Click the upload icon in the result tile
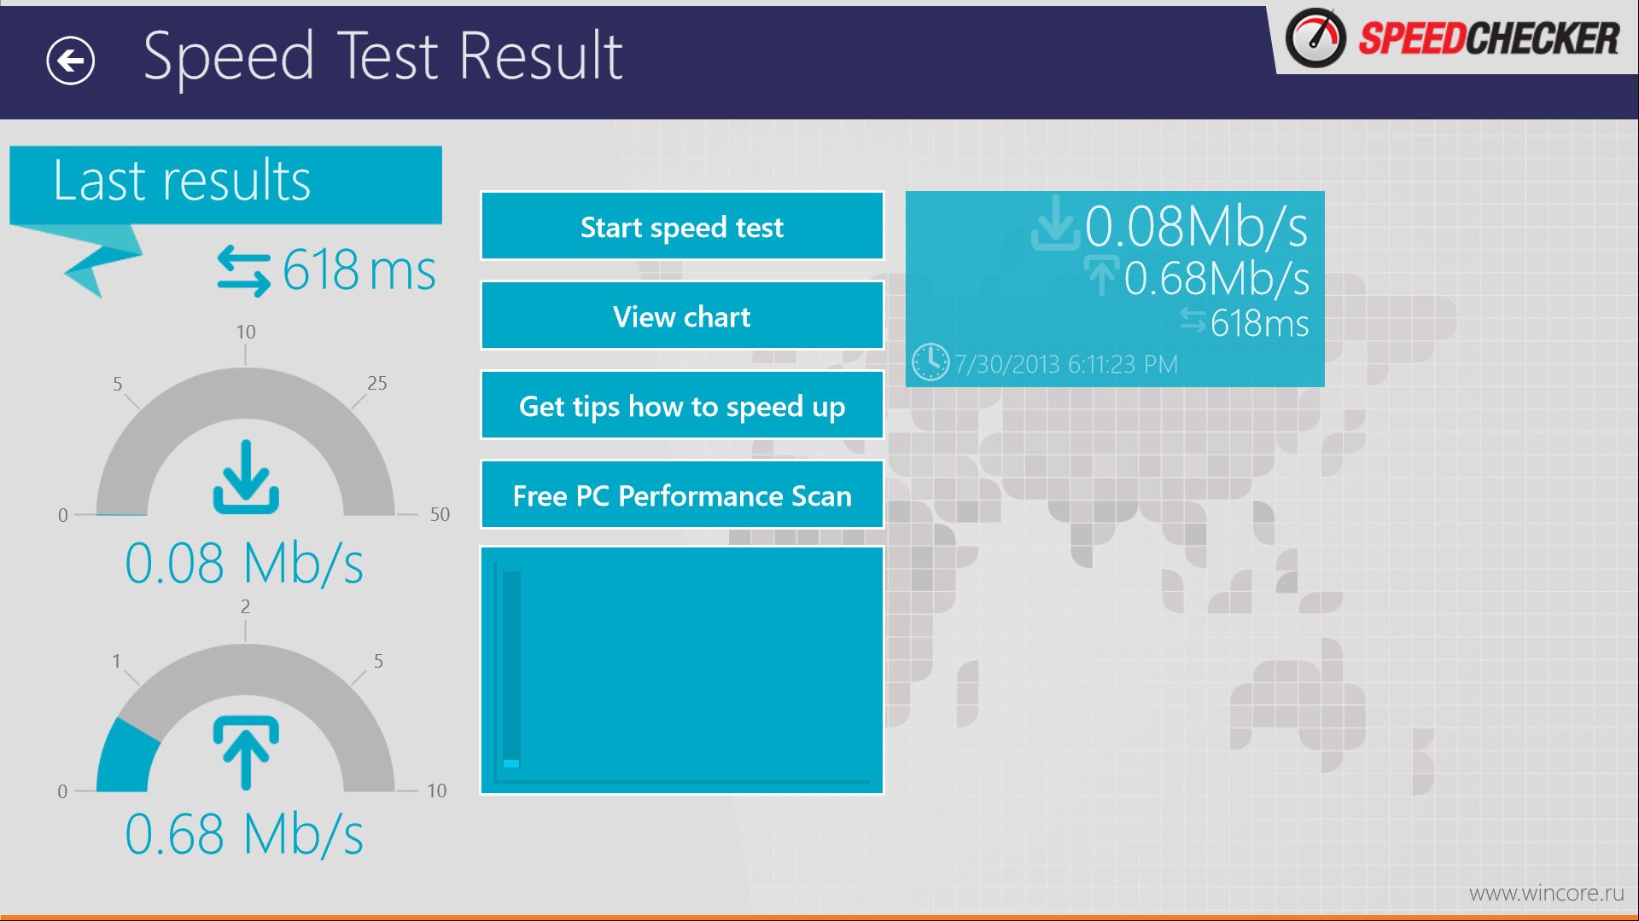Image resolution: width=1639 pixels, height=921 pixels. [x=1101, y=275]
